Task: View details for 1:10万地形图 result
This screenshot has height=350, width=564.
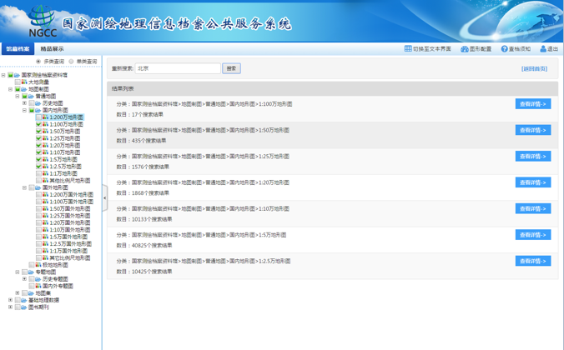Action: [x=532, y=208]
